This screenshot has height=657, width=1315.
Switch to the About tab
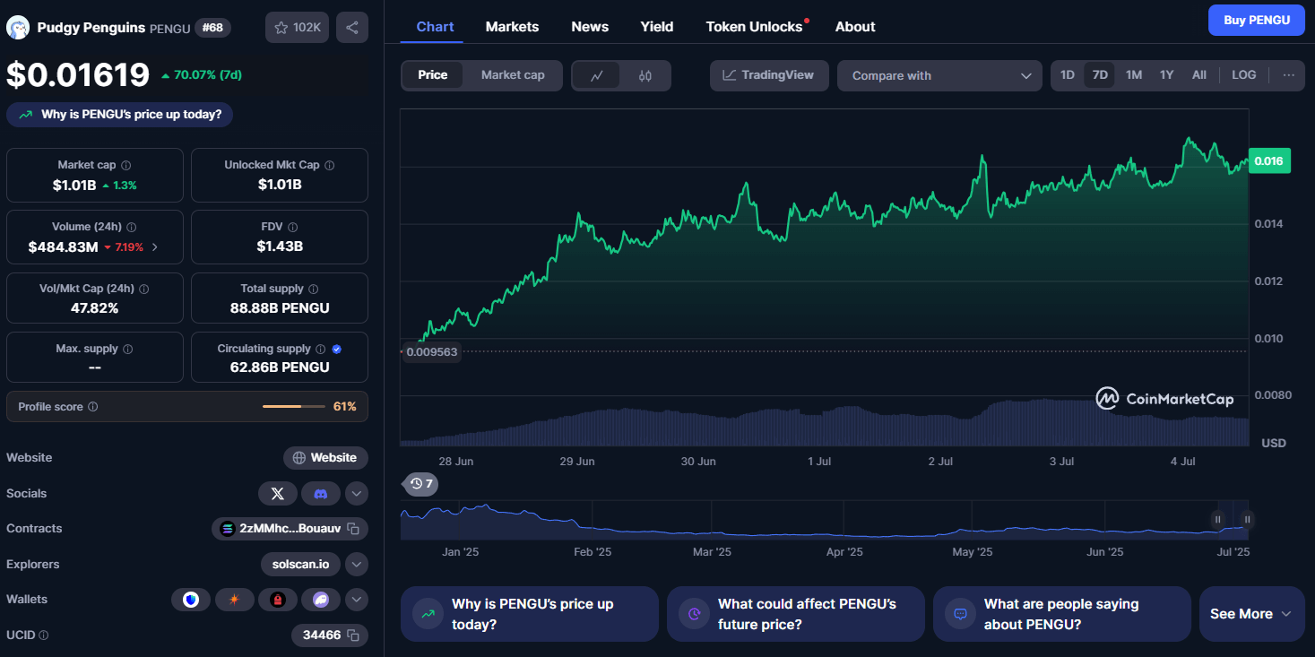(855, 27)
